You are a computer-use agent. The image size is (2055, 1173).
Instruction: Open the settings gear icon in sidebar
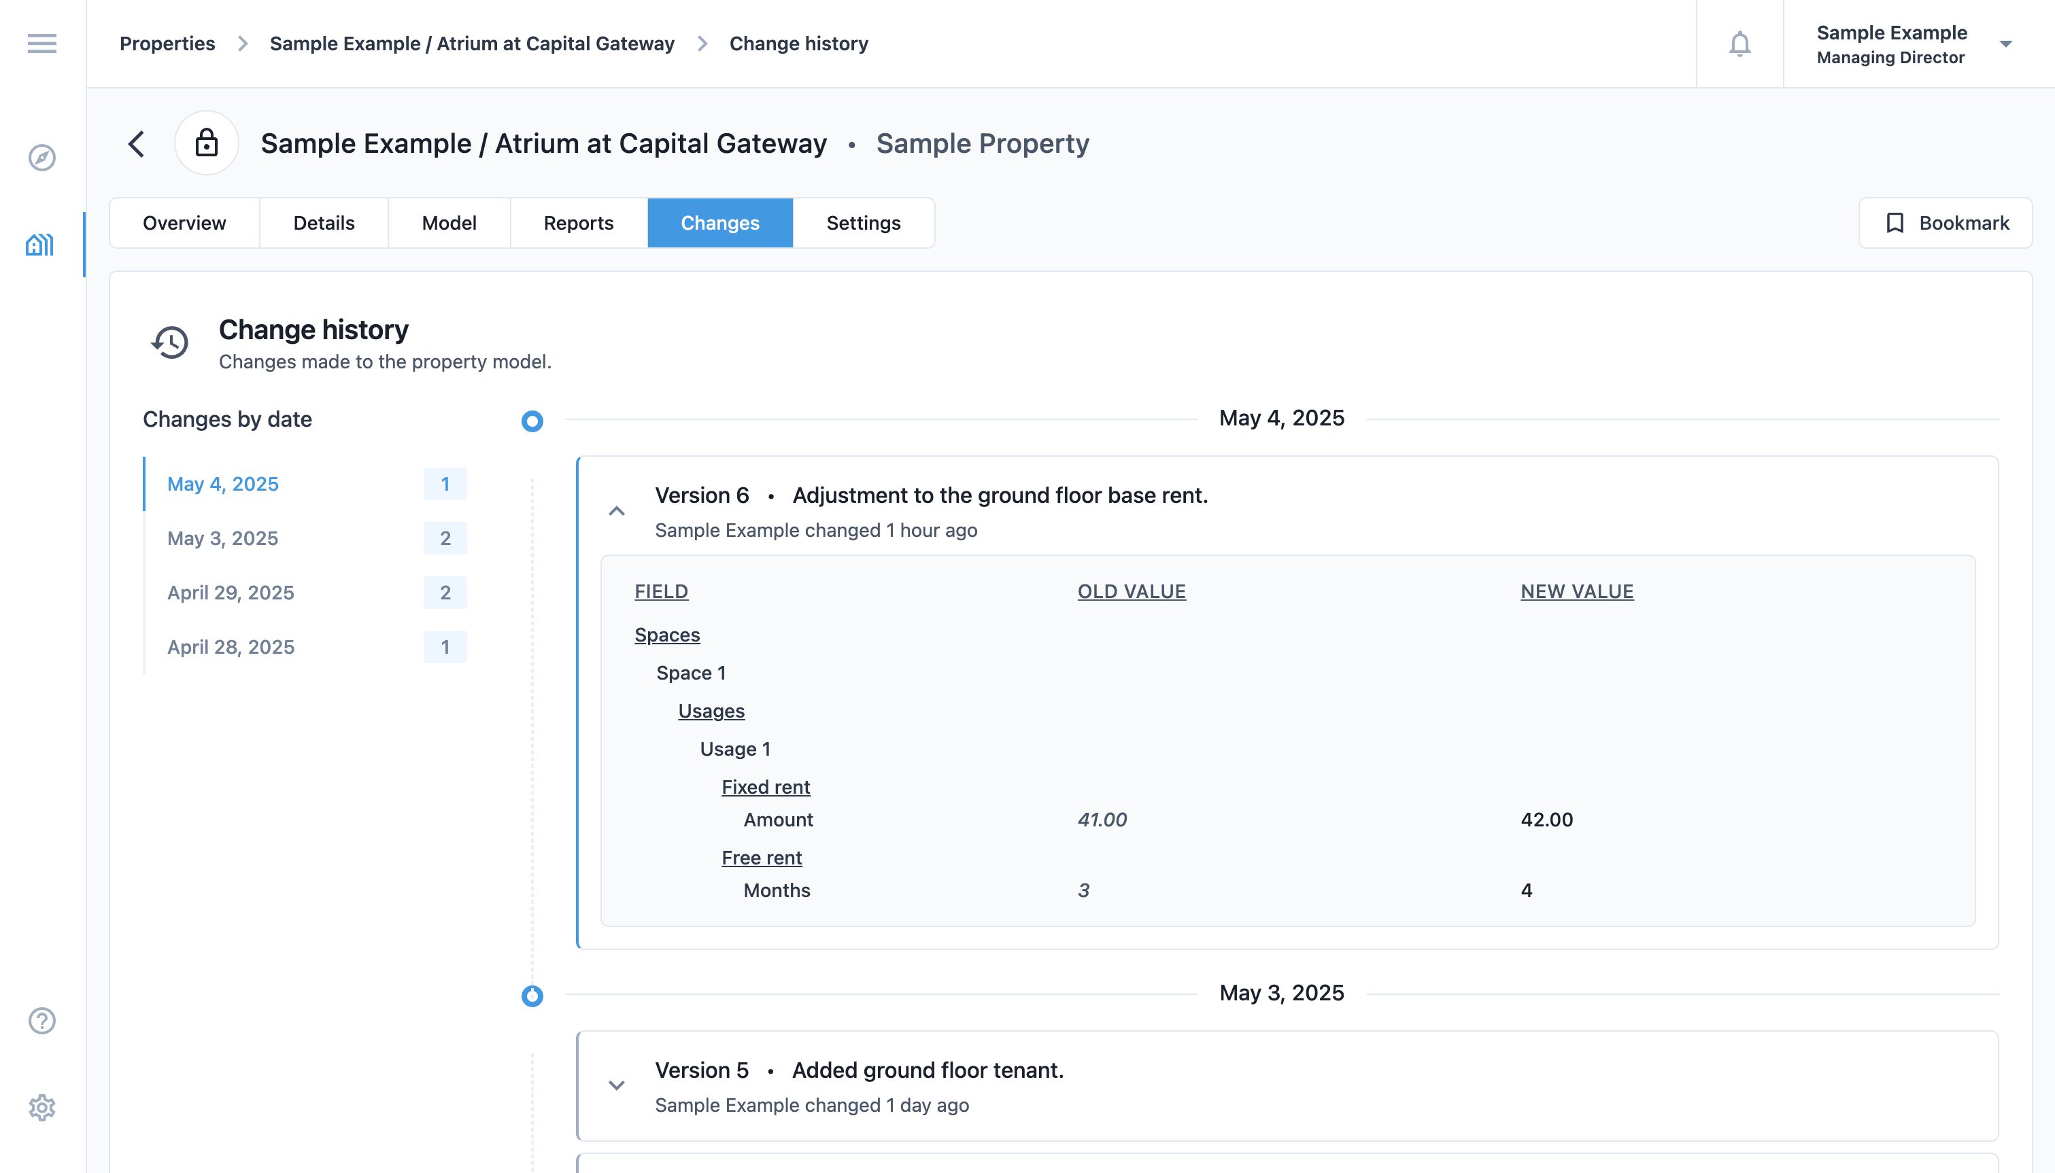tap(42, 1108)
